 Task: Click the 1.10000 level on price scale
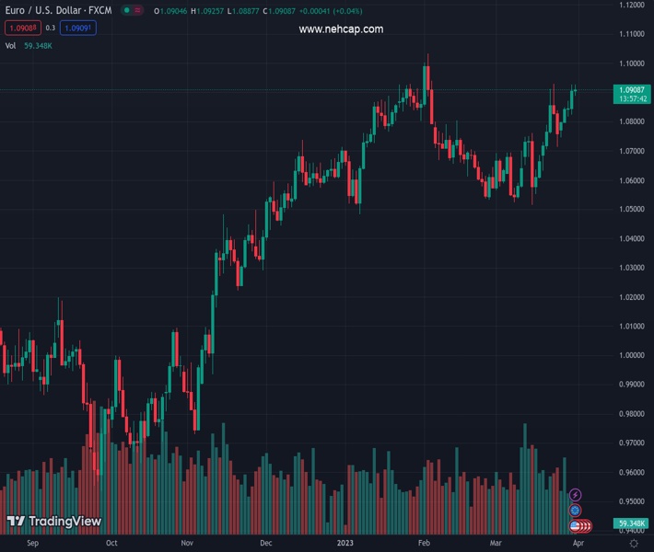tap(632, 63)
